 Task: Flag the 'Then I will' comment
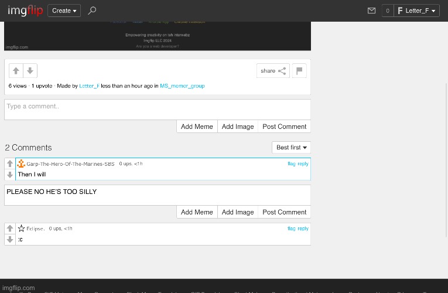click(292, 163)
